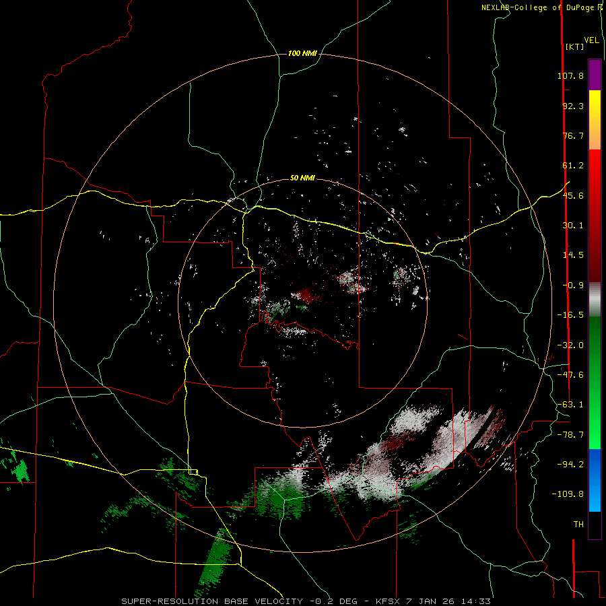Viewport: 606px width, 606px height.
Task: Click the "100 NMI" range ring label
Action: (x=302, y=53)
